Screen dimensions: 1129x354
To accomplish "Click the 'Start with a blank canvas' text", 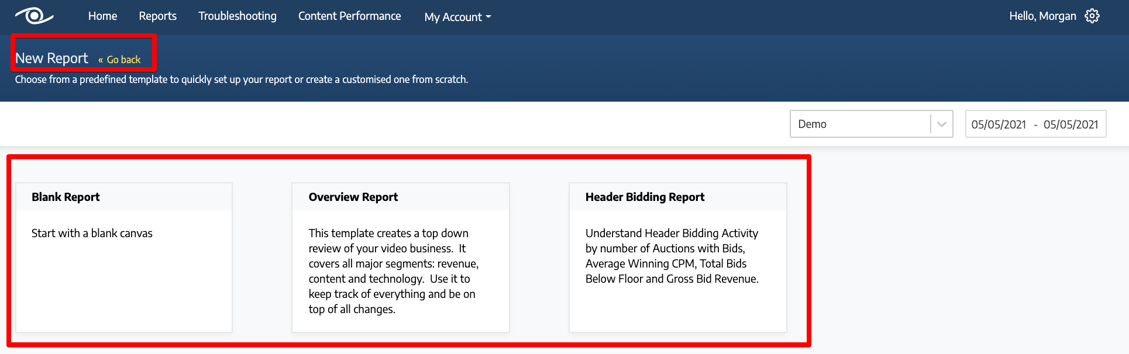I will 92,233.
